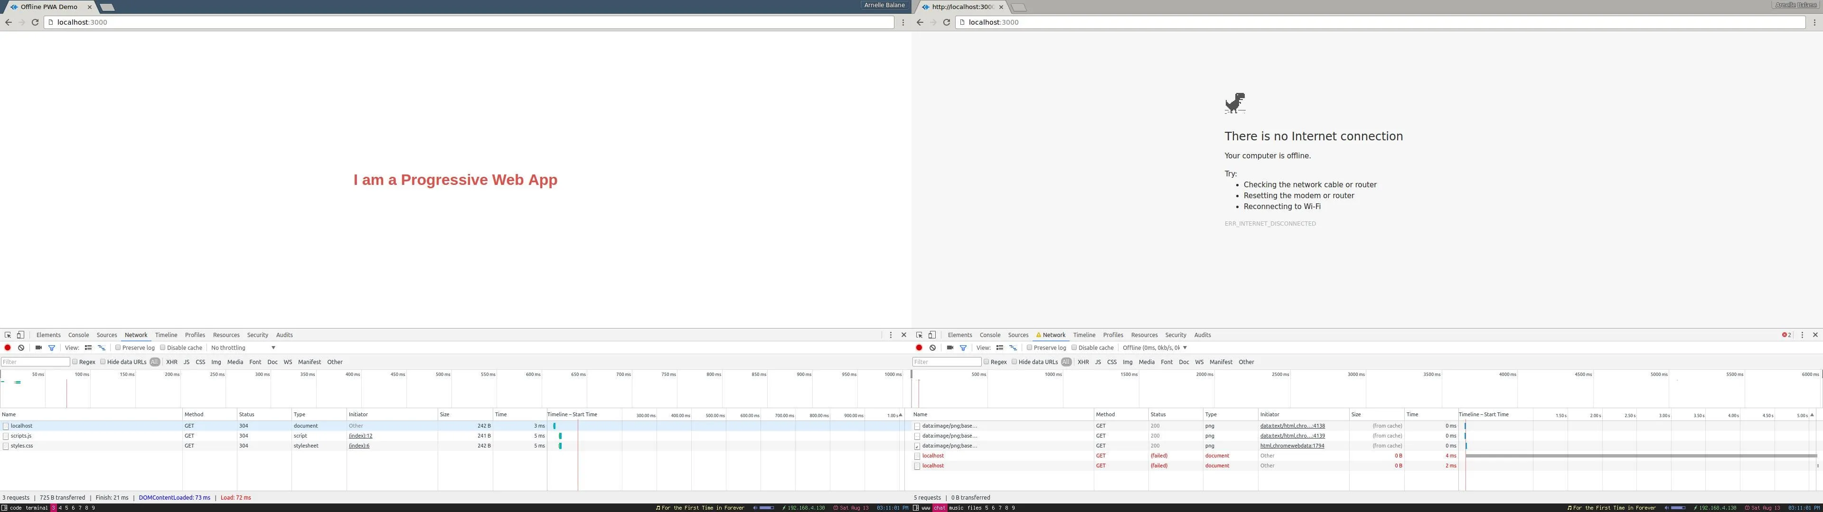
Task: Open the Timeline panel in right DevTools
Action: click(1083, 335)
